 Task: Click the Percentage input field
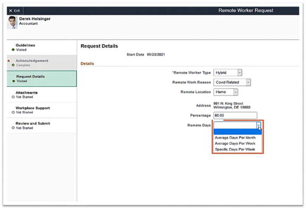[235, 116]
